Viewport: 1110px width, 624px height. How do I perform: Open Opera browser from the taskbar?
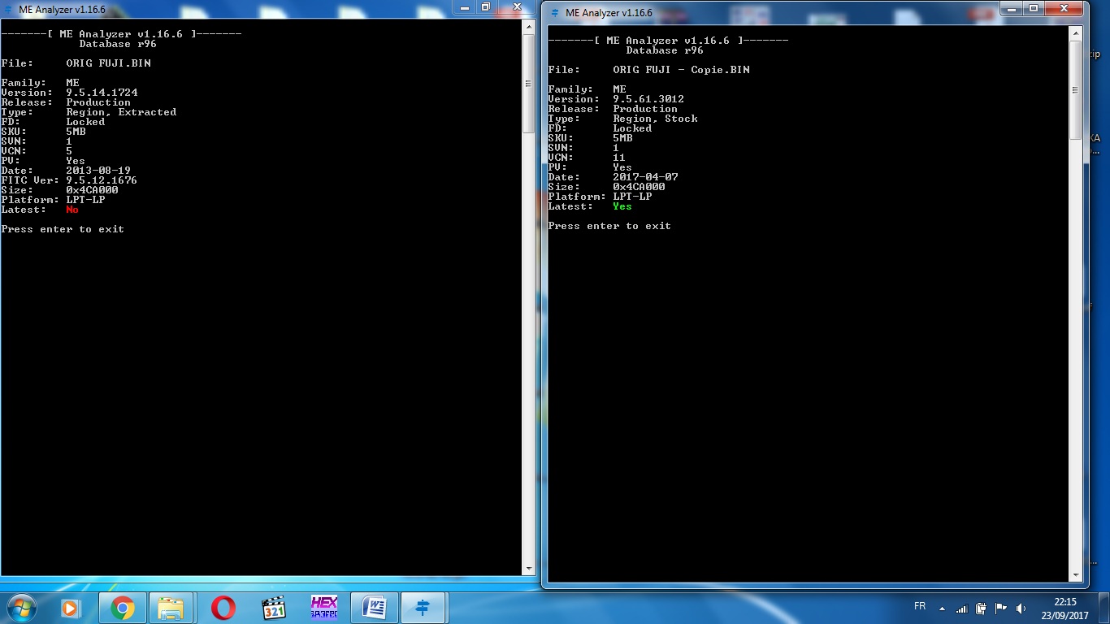[222, 607]
